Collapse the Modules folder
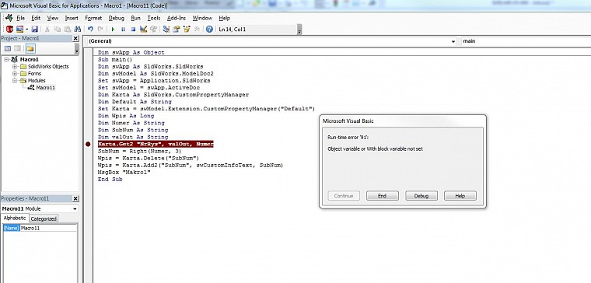The height and width of the screenshot is (283, 591). 15,81
